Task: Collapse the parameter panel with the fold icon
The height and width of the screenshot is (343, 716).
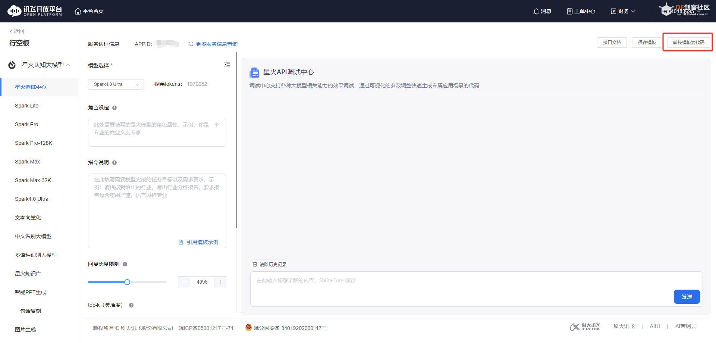Action: (x=227, y=65)
